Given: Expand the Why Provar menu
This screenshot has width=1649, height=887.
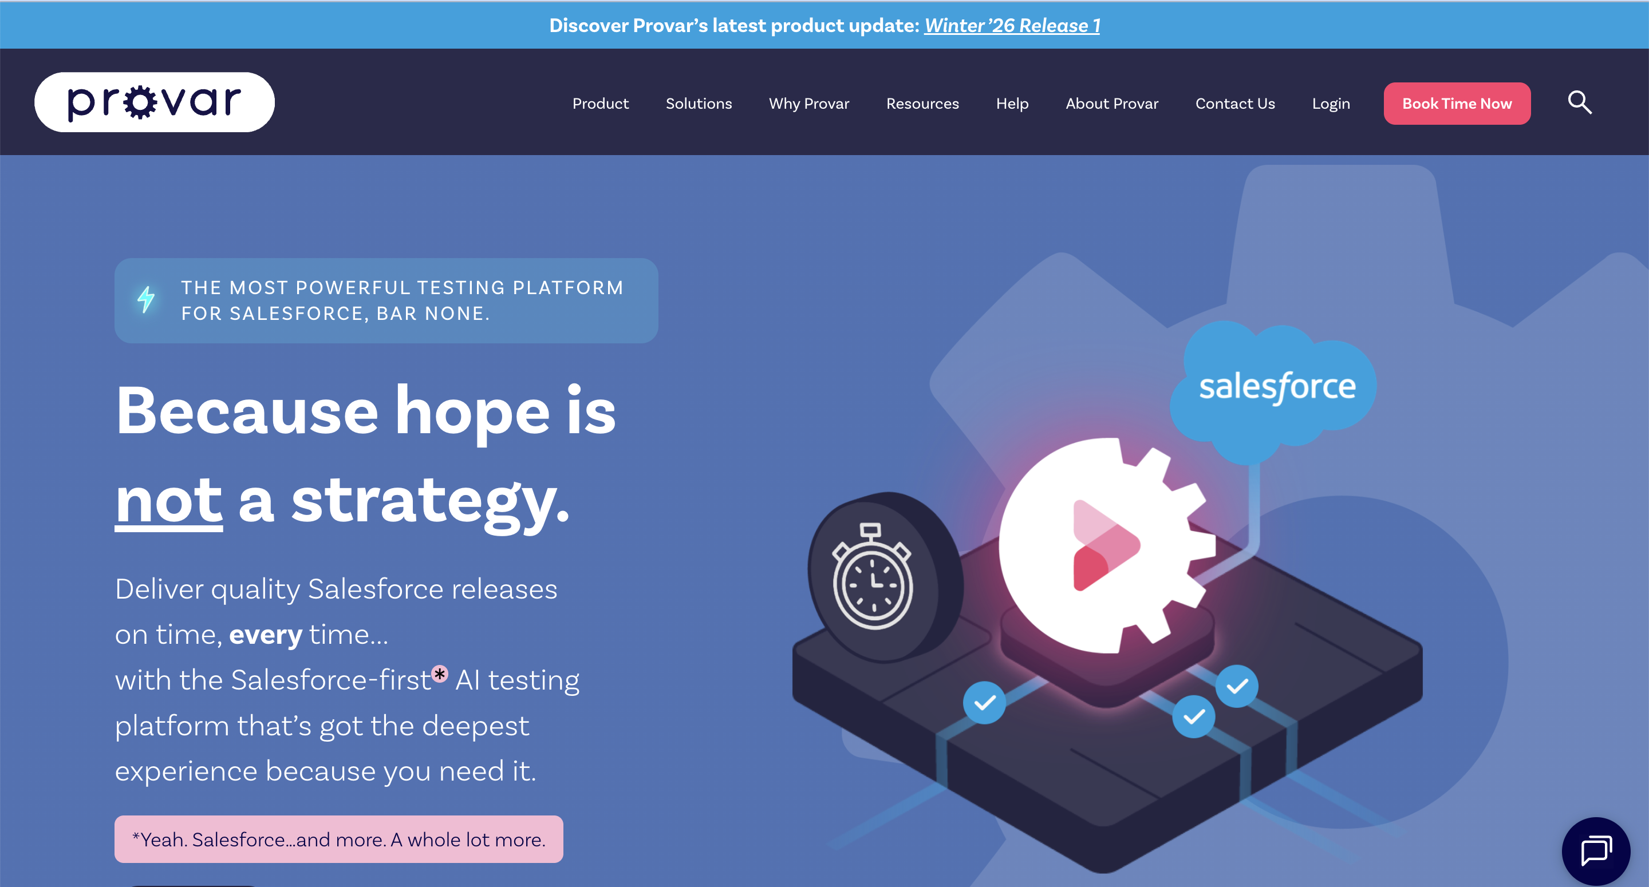Looking at the screenshot, I should [x=808, y=104].
